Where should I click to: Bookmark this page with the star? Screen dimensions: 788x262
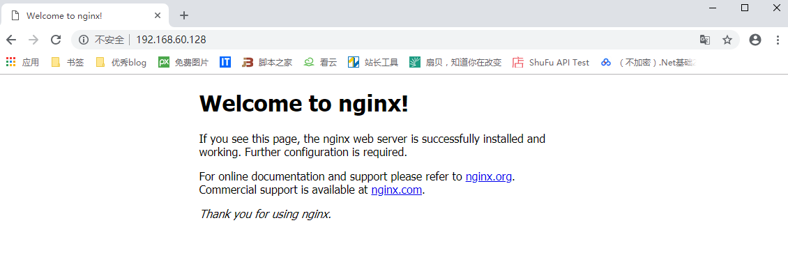[727, 40]
